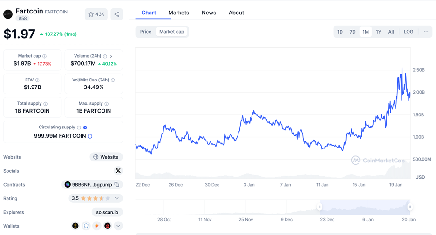
Task: Click the orange starburst wallet icon
Action: pyautogui.click(x=97, y=226)
